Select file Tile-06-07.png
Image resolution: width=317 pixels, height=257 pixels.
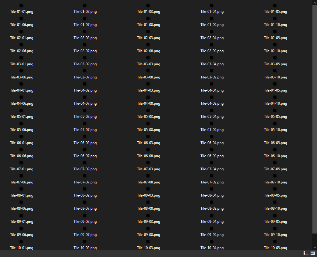85,156
